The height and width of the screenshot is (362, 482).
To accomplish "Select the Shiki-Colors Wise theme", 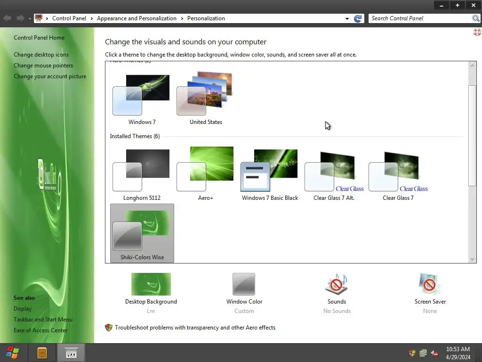I will [x=142, y=233].
